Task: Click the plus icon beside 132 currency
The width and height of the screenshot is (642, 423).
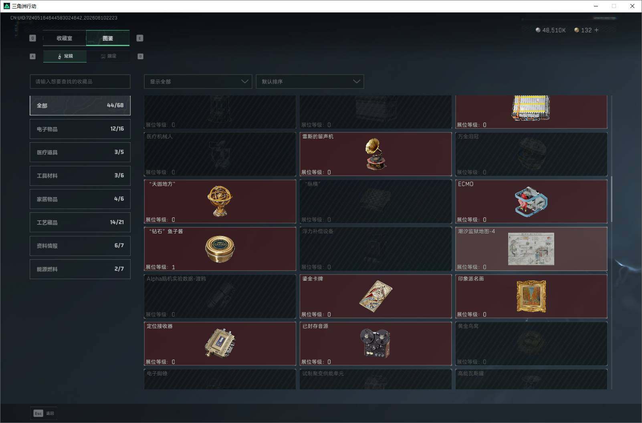Action: point(596,30)
